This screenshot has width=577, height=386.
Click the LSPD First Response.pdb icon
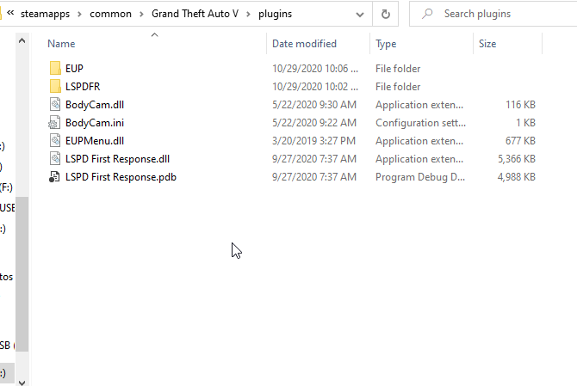click(x=55, y=176)
